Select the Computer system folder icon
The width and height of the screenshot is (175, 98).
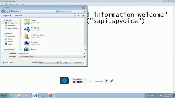[x=27, y=43]
